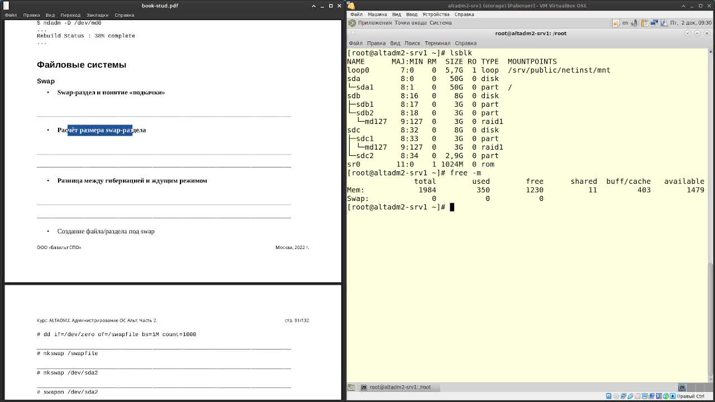Viewport: 715px width, 402px height.
Task: Open the volume mixer tray icon
Action: click(635, 23)
